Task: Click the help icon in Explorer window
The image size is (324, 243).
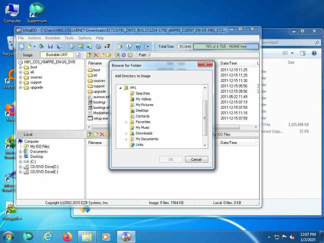Action: tap(314, 53)
